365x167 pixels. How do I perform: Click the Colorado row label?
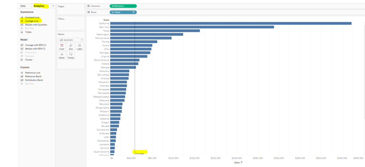[x=104, y=86]
